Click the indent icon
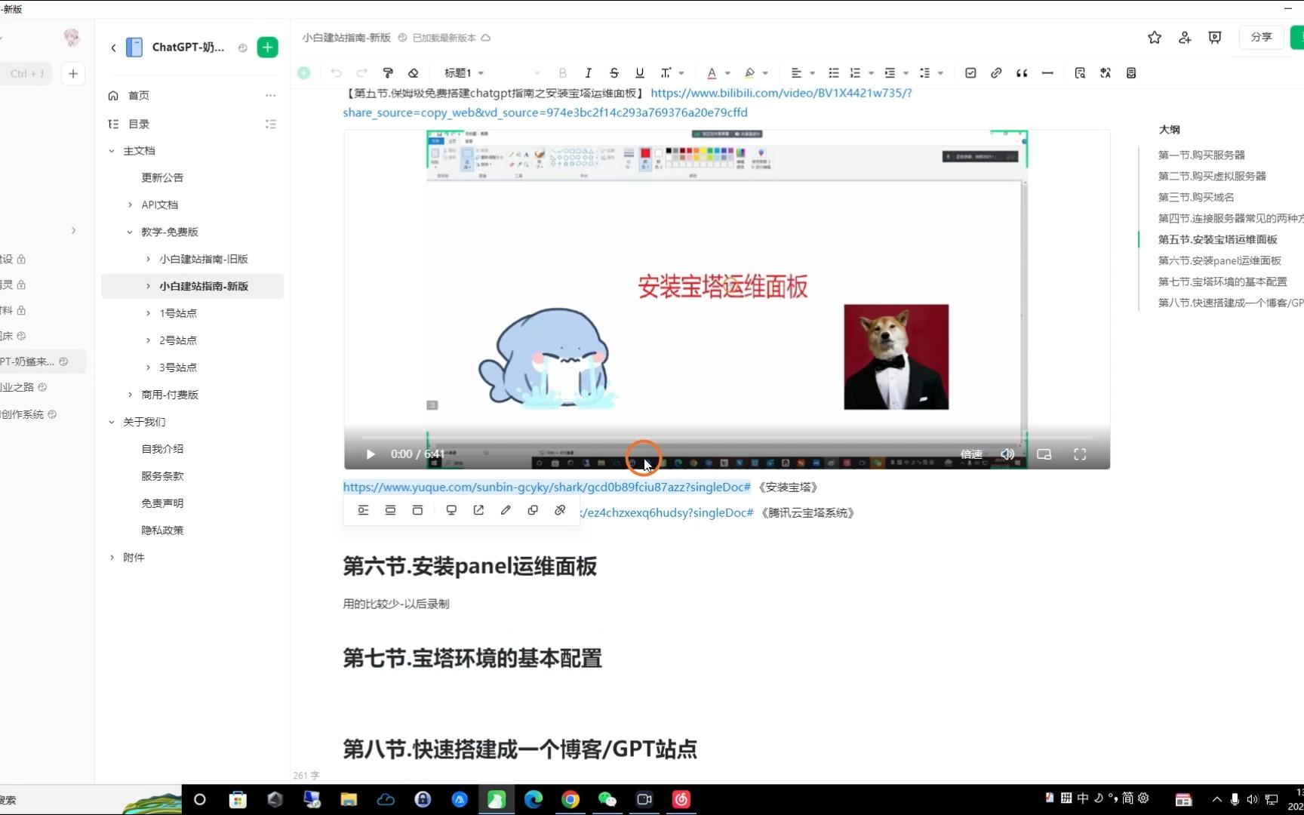 point(890,73)
